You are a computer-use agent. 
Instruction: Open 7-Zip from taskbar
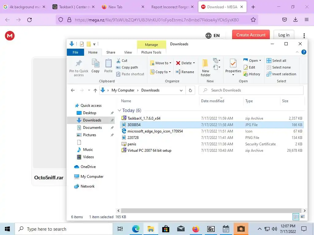[211, 229]
